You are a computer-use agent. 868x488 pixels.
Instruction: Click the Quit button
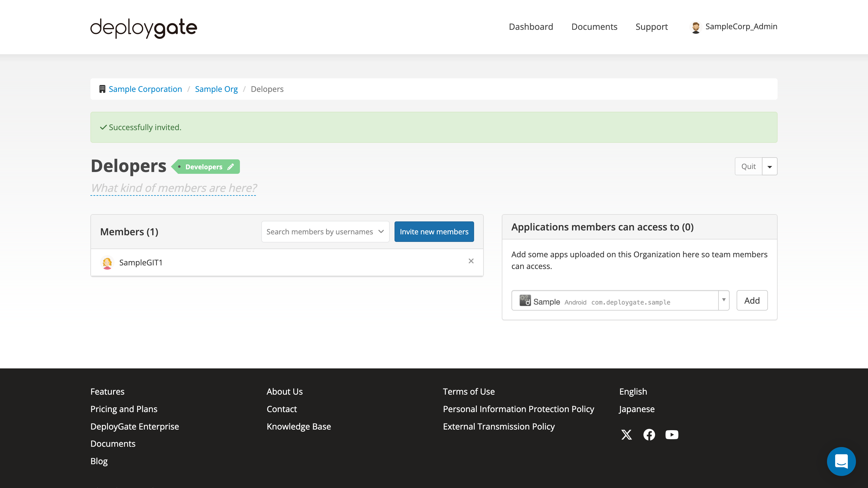click(x=748, y=166)
